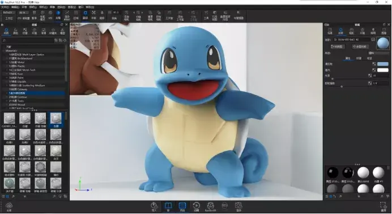Open the Tools ribbon button
Image resolution: width=392 pixels, height=214 pixels.
click(x=206, y=15)
